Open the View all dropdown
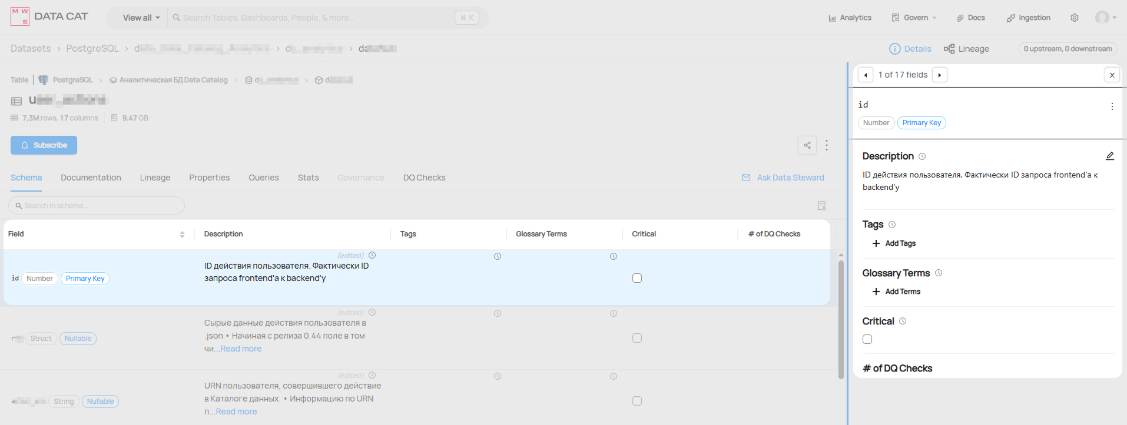The image size is (1127, 425). coord(141,18)
